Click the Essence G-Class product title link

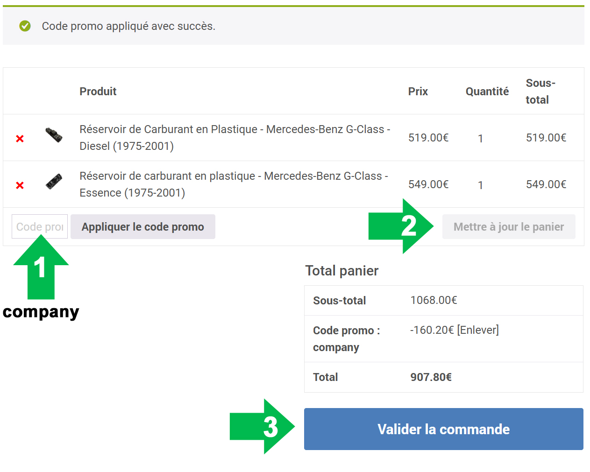[x=234, y=184]
